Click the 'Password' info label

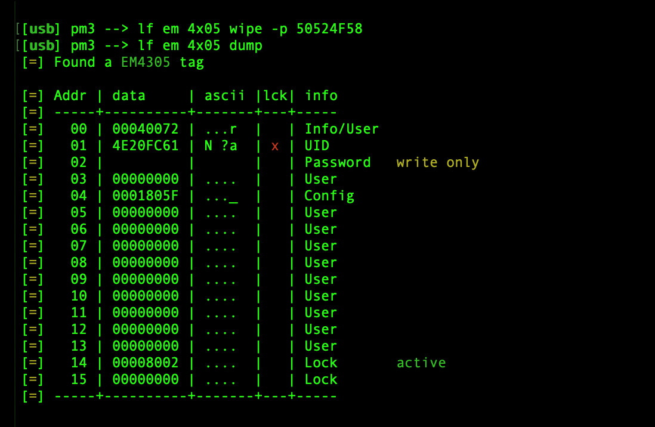click(x=338, y=162)
